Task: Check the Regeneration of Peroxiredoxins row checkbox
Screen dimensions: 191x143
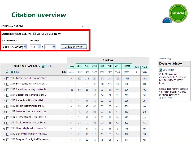Action: [7, 118]
